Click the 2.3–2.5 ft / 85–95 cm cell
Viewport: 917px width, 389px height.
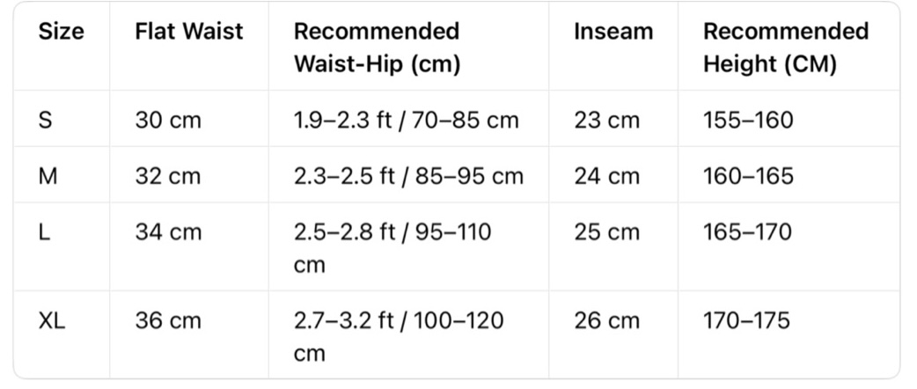tap(408, 176)
